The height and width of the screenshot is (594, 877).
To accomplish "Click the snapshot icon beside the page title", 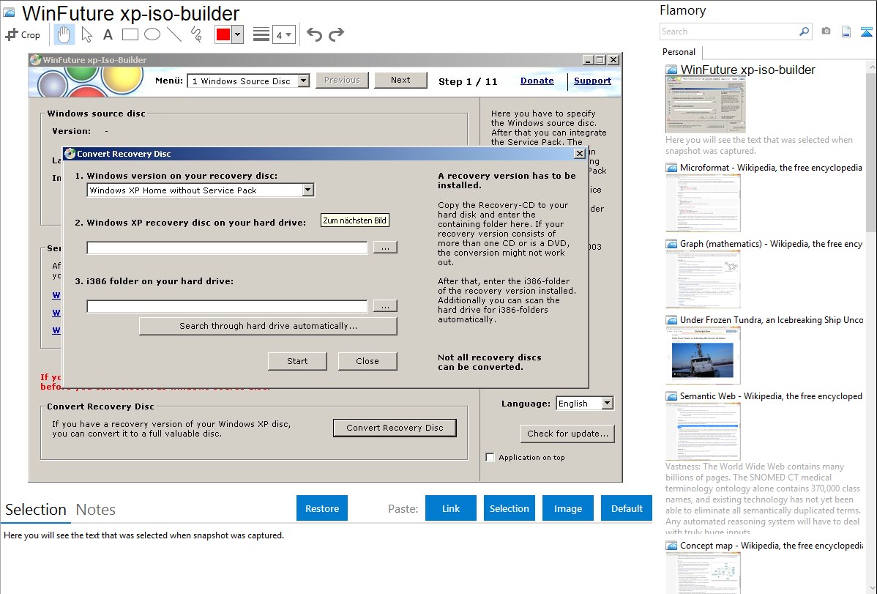I will (x=9, y=12).
